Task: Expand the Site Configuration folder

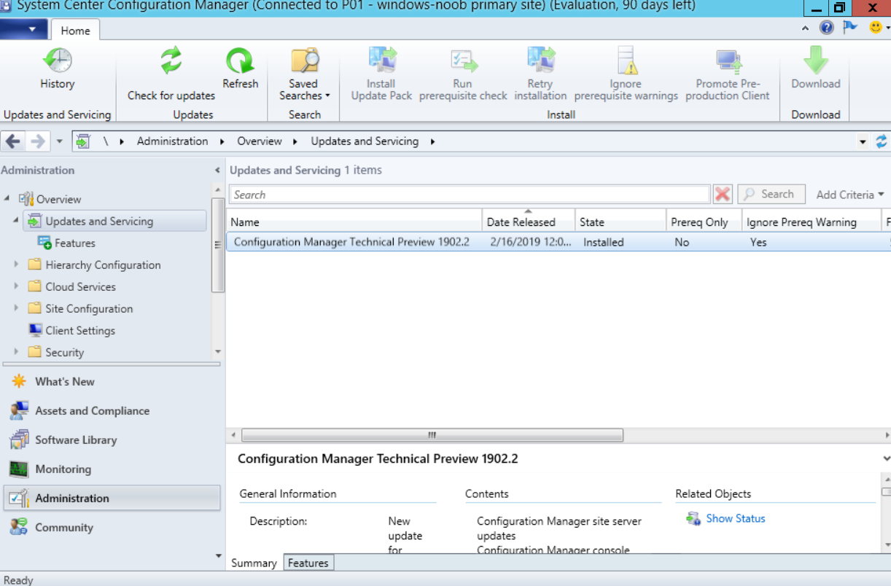Action: click(x=16, y=308)
